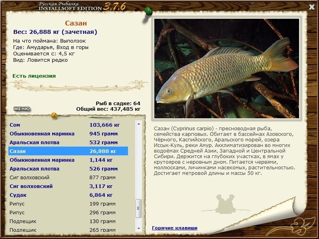Click the fish list scrollbar thumb
Screen dimensions: 319x239
(138, 208)
